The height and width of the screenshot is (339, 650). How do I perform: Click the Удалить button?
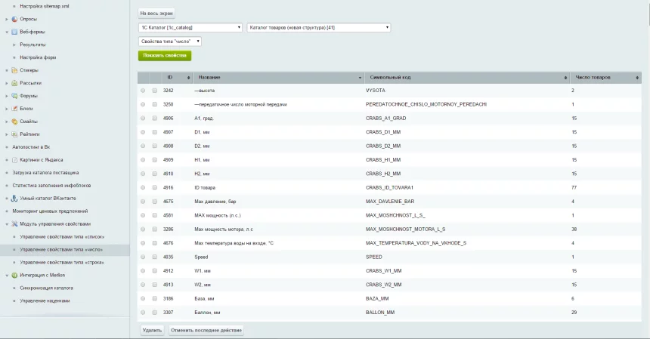pos(151,330)
